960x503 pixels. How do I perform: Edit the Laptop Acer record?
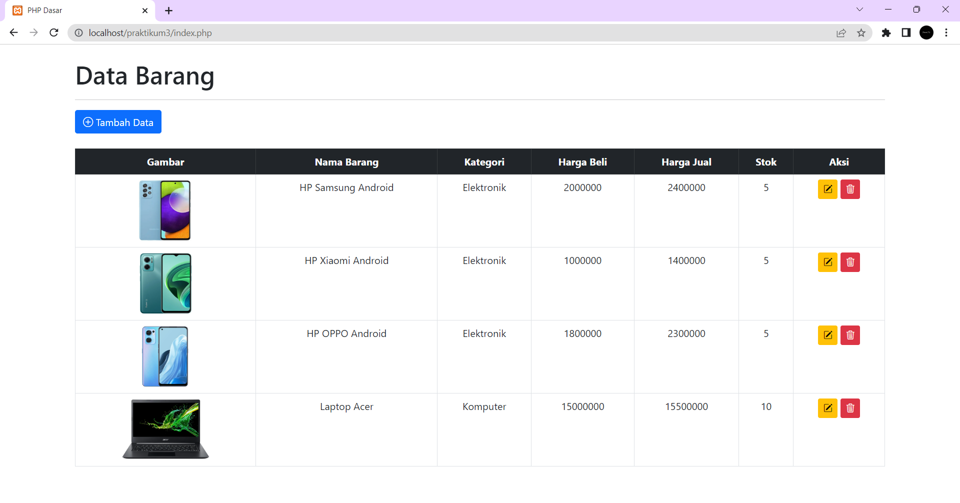(827, 408)
